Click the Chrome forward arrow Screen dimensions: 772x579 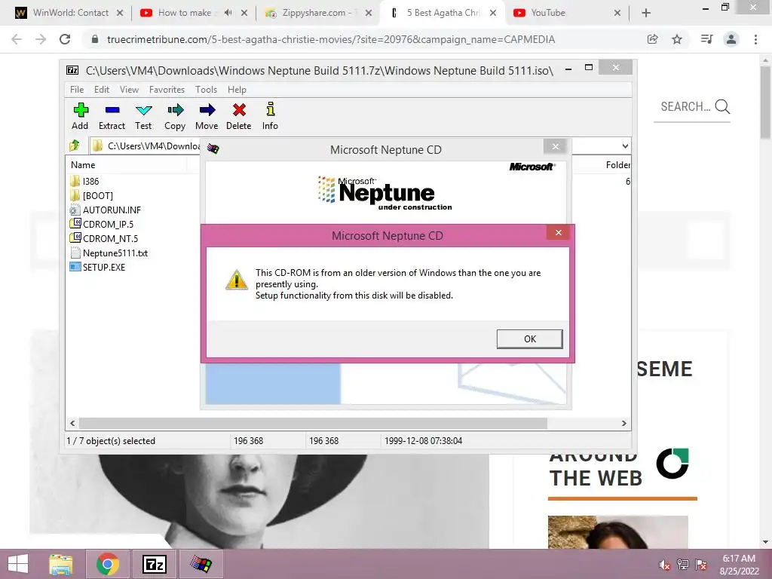[x=41, y=39]
